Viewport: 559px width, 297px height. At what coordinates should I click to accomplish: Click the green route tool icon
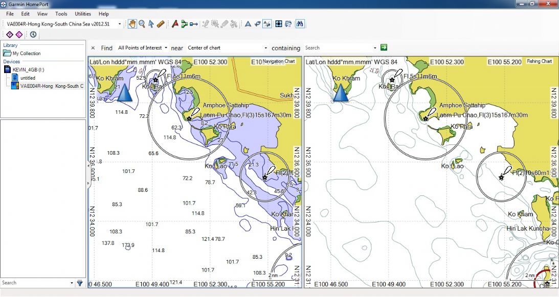(184, 23)
